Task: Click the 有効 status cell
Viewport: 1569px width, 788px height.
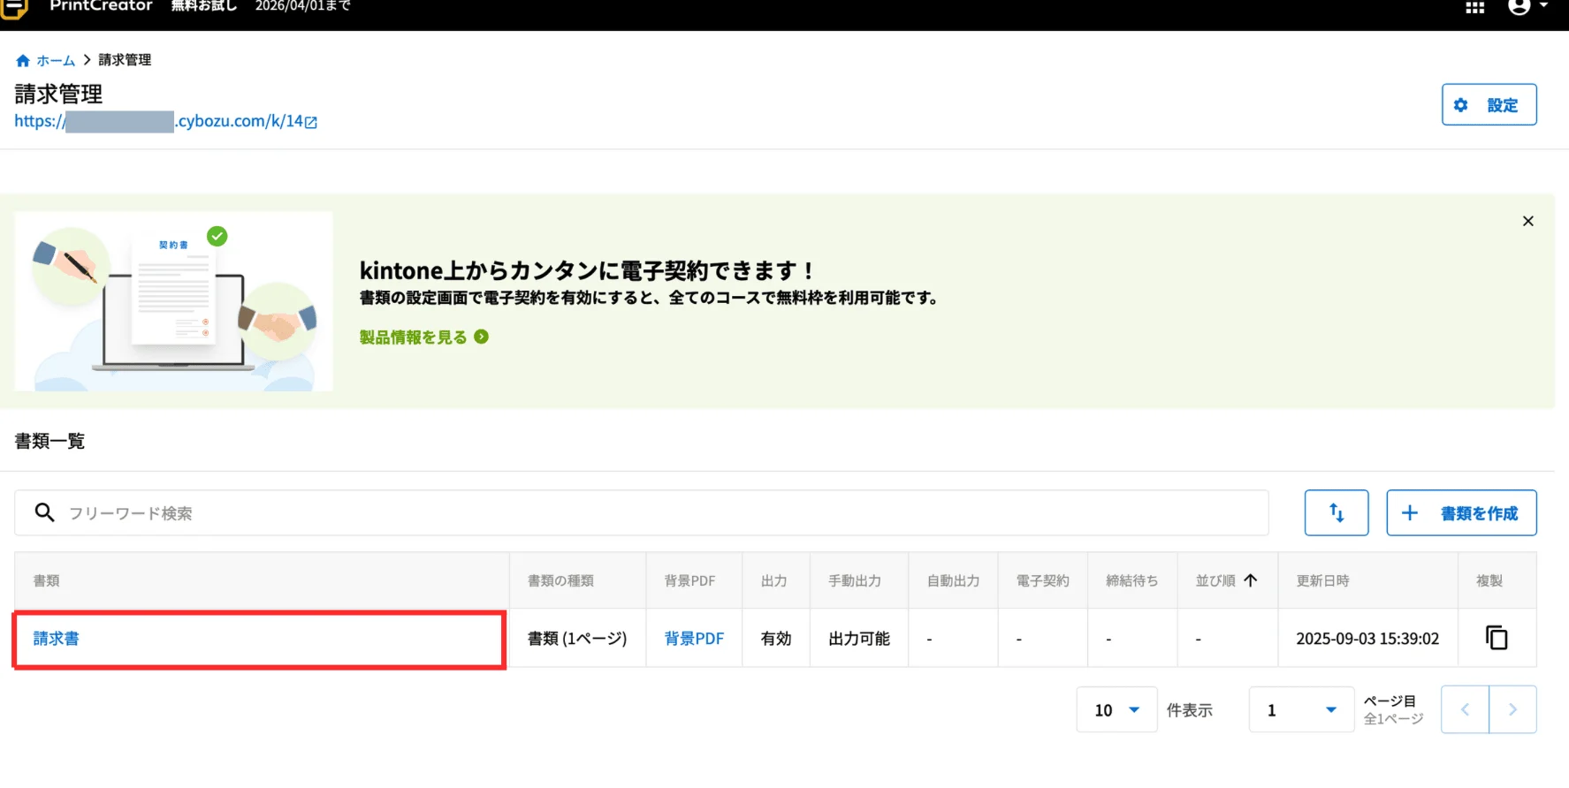Action: click(x=776, y=639)
